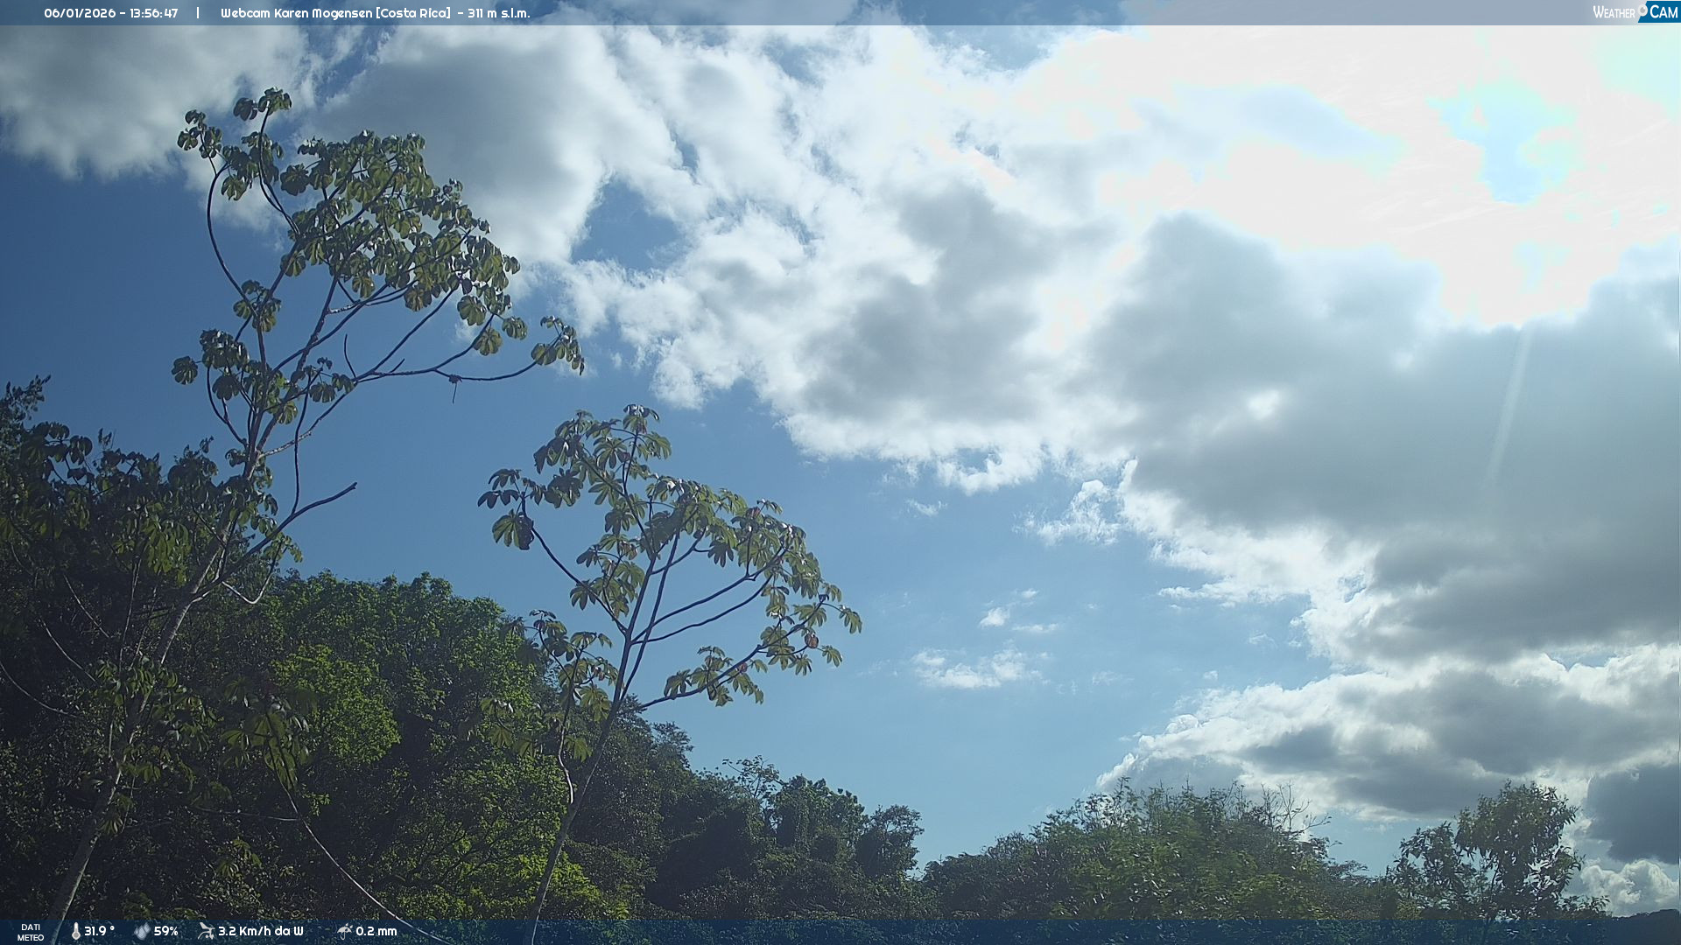1681x945 pixels.
Task: Click the blue CAM logo badge
Action: (x=1663, y=12)
